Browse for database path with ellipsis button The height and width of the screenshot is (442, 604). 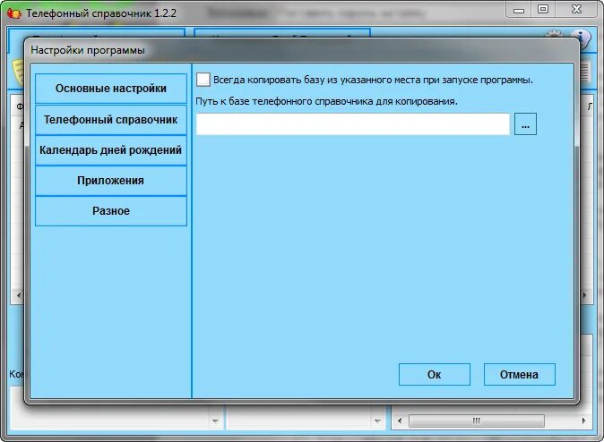pos(525,124)
